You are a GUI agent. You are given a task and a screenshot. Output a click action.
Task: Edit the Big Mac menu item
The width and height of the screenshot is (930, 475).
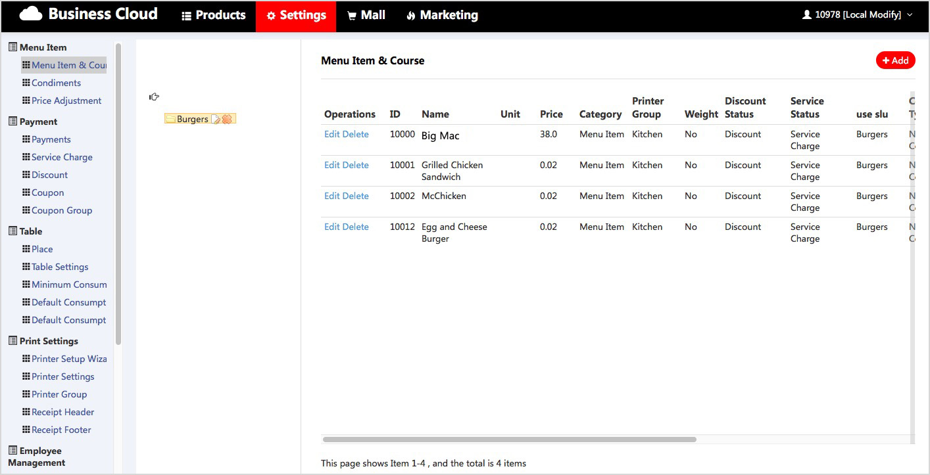coord(332,134)
